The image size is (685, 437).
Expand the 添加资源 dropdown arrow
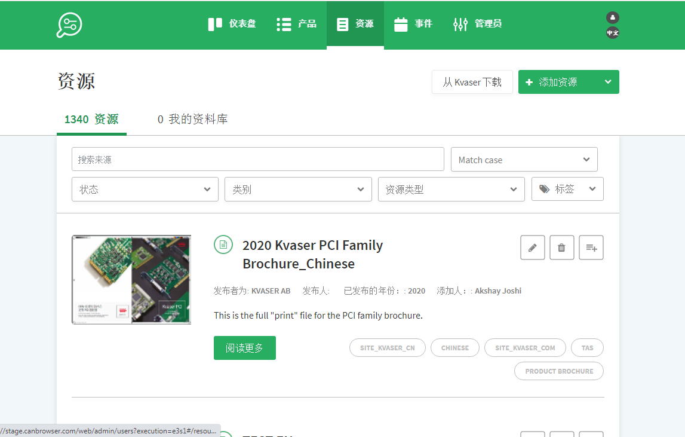[608, 82]
